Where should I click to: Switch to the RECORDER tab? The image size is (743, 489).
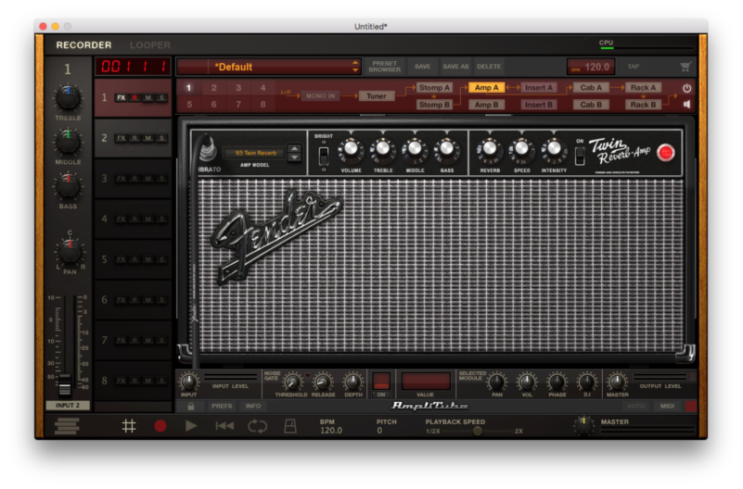[83, 45]
